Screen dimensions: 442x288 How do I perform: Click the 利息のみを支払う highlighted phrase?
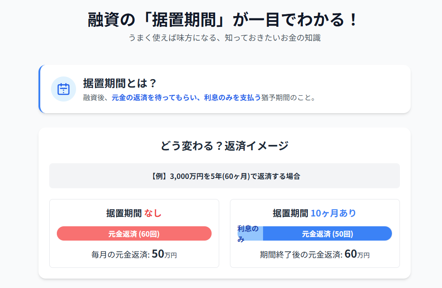pyautogui.click(x=233, y=98)
